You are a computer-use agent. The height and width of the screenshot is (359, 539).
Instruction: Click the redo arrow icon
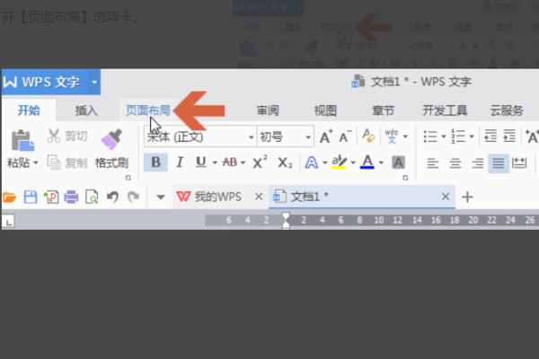[x=133, y=197]
